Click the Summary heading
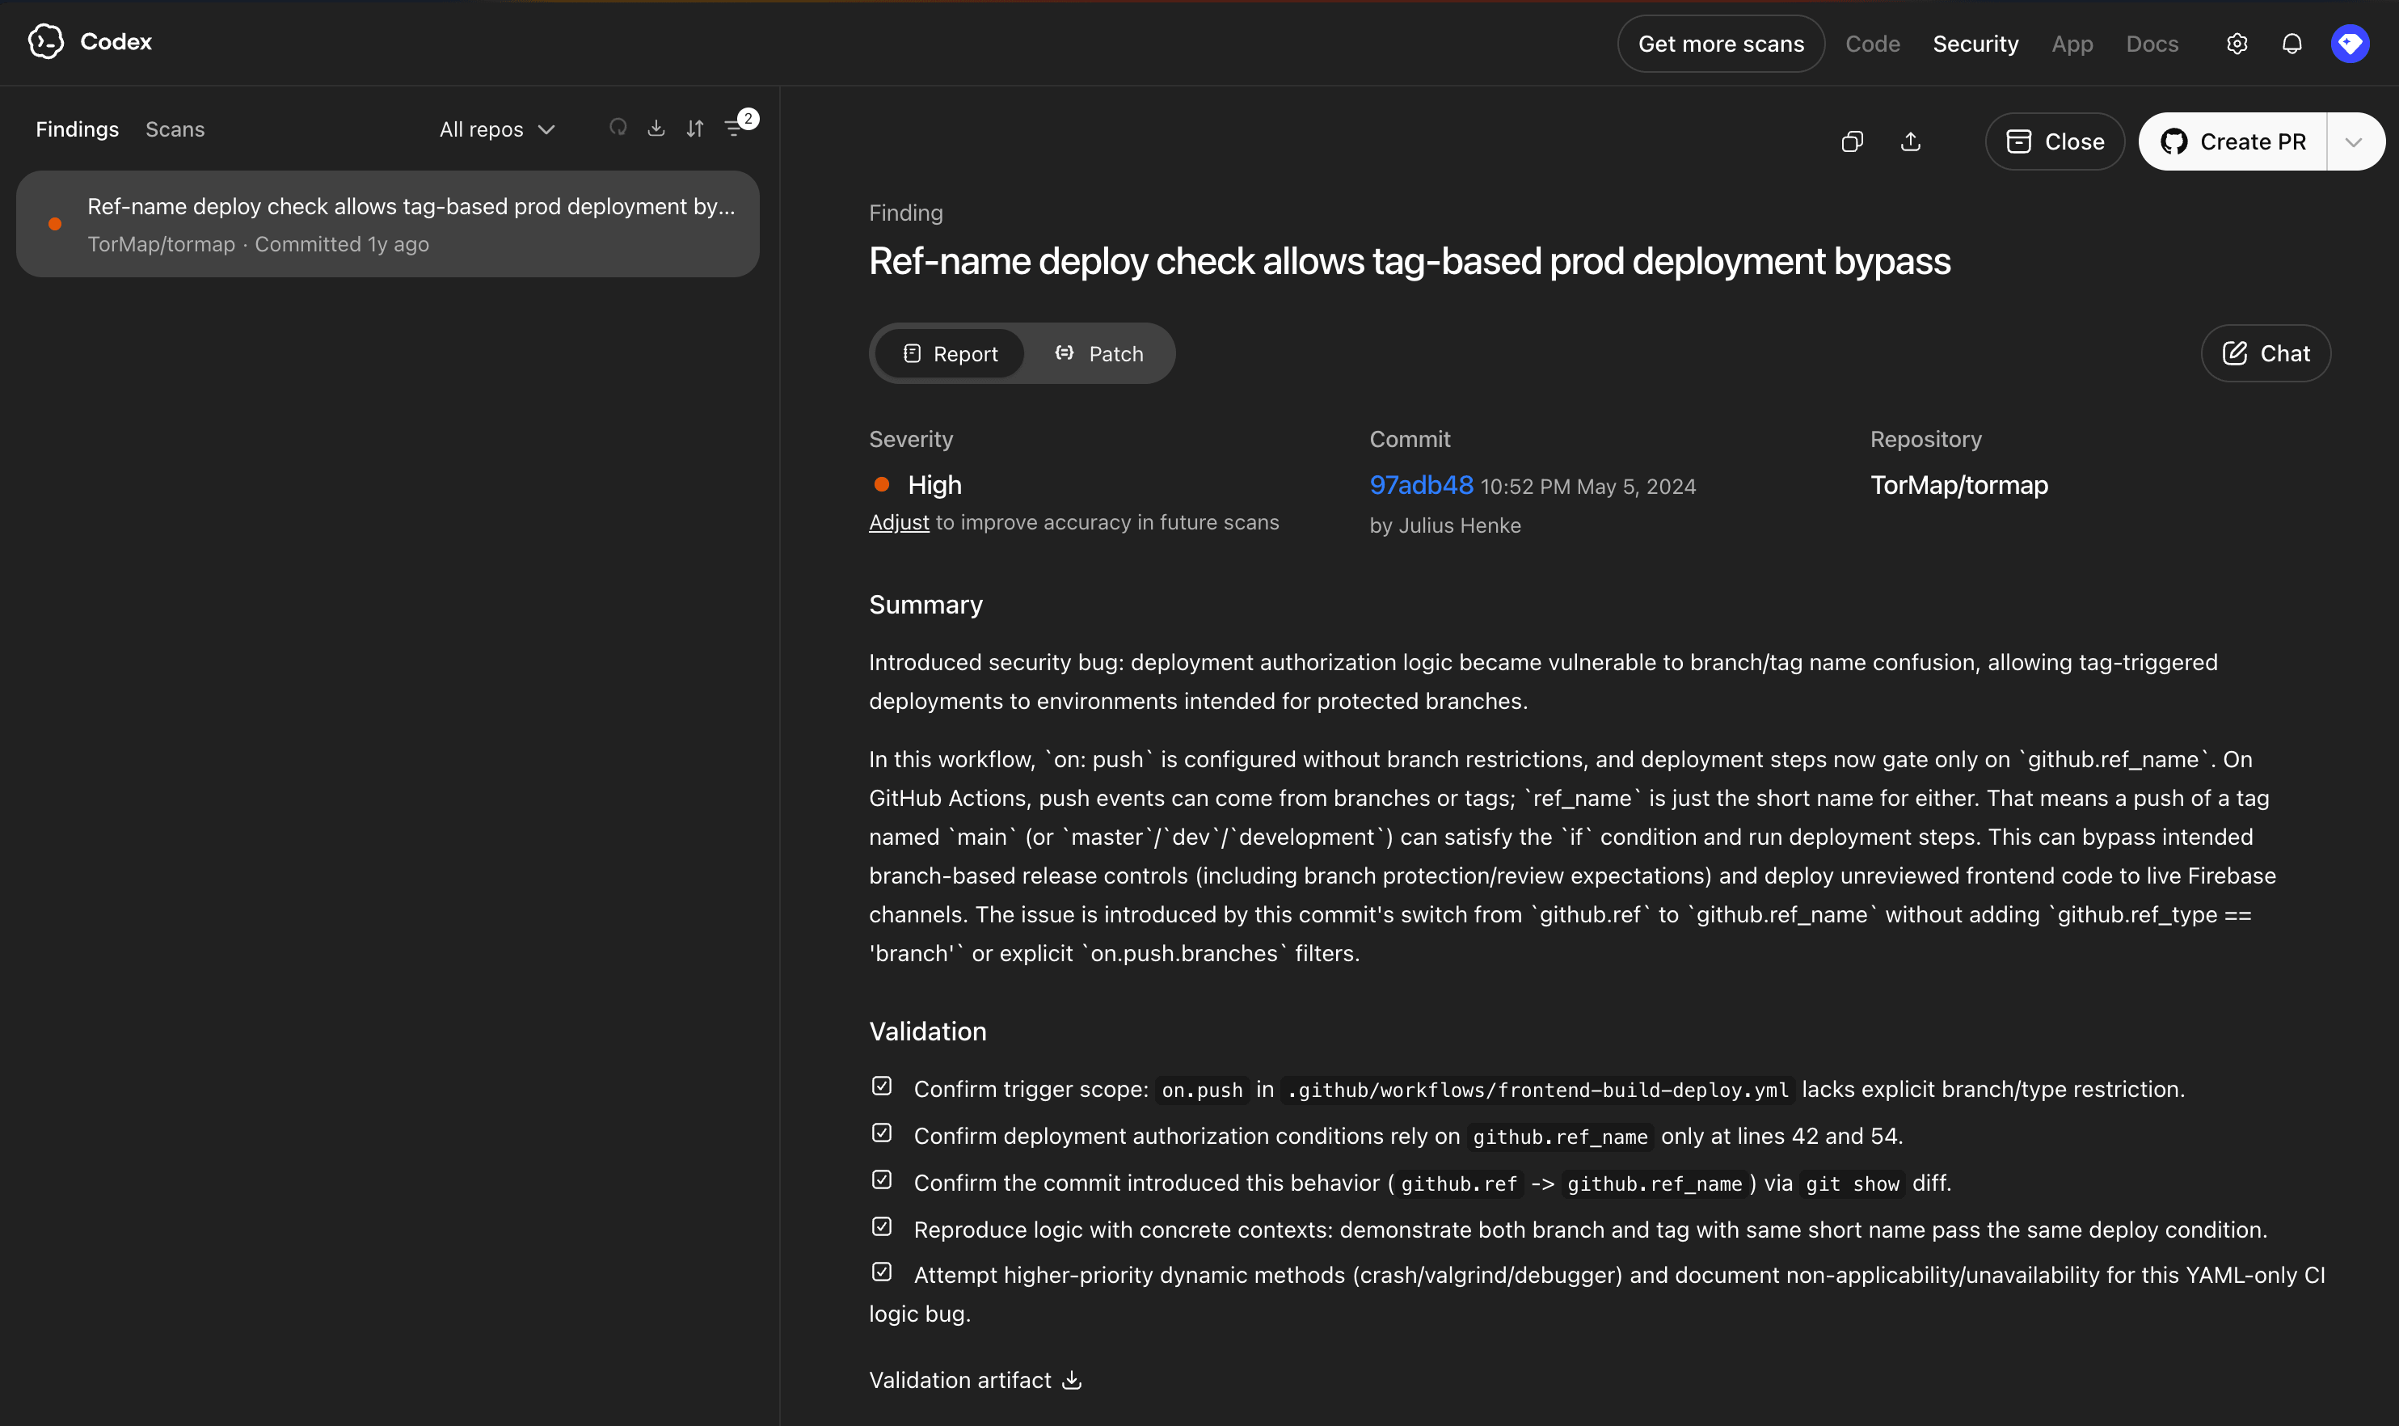Image resolution: width=2399 pixels, height=1426 pixels. [x=925, y=605]
